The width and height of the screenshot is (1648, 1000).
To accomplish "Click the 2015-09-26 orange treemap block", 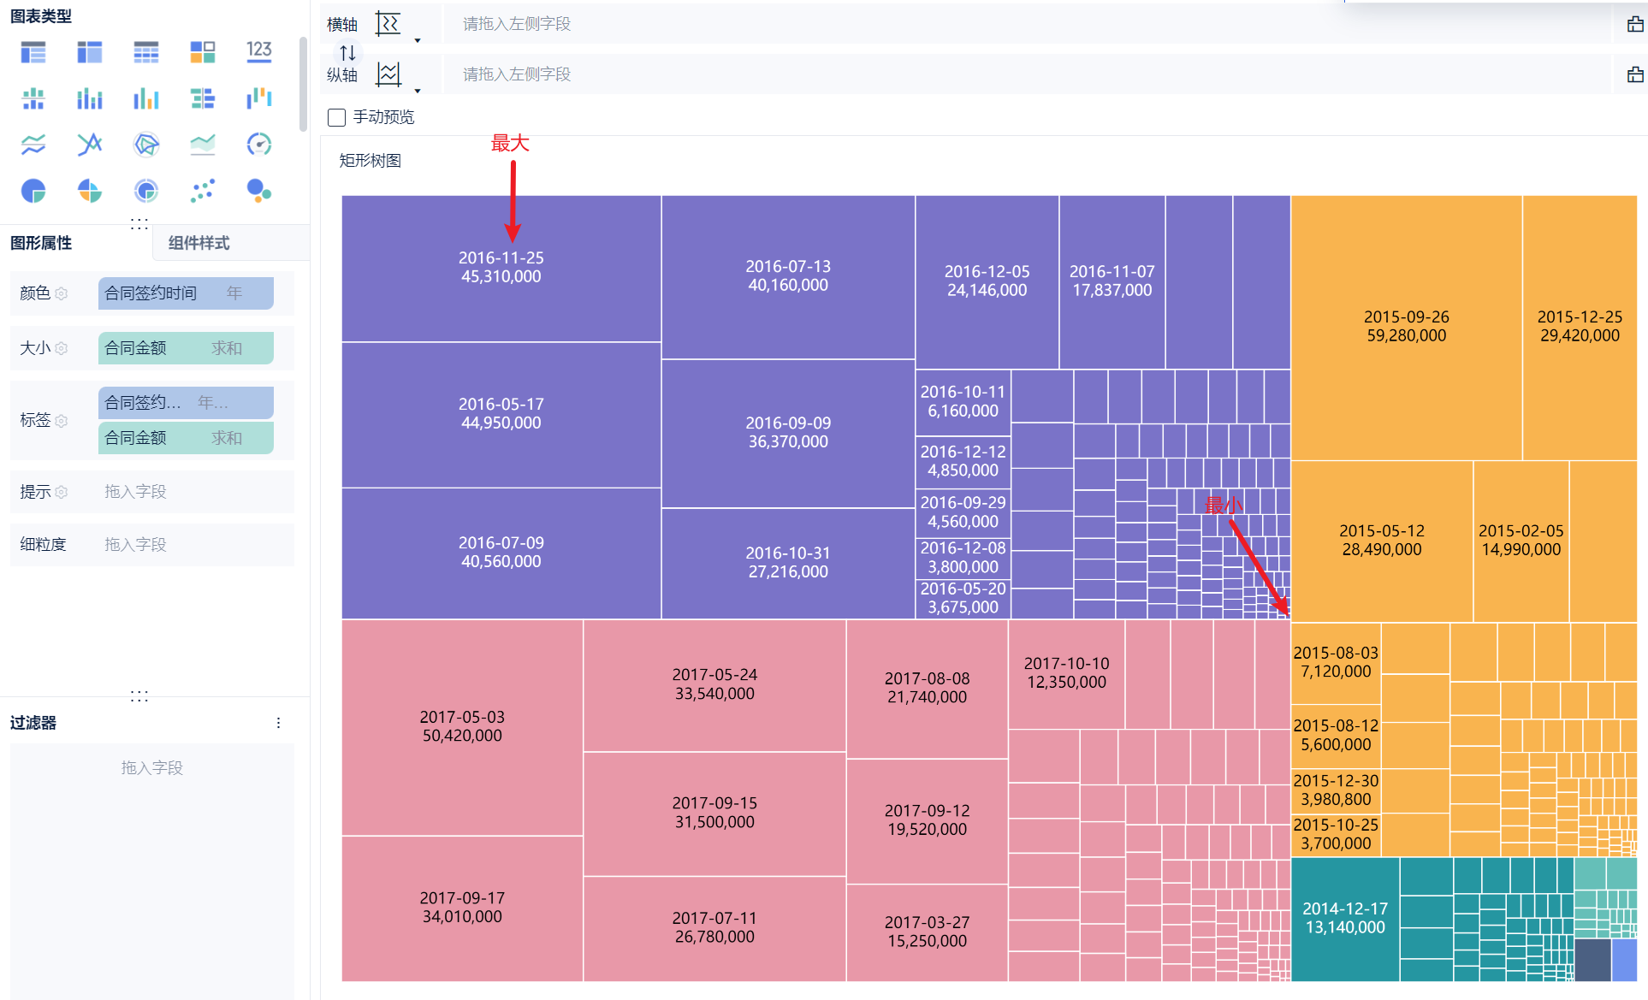I will tap(1406, 326).
